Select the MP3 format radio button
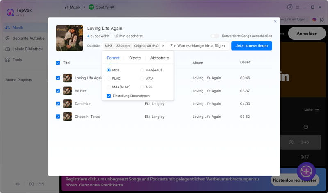Viewport: 328px width, 193px height. (109, 70)
